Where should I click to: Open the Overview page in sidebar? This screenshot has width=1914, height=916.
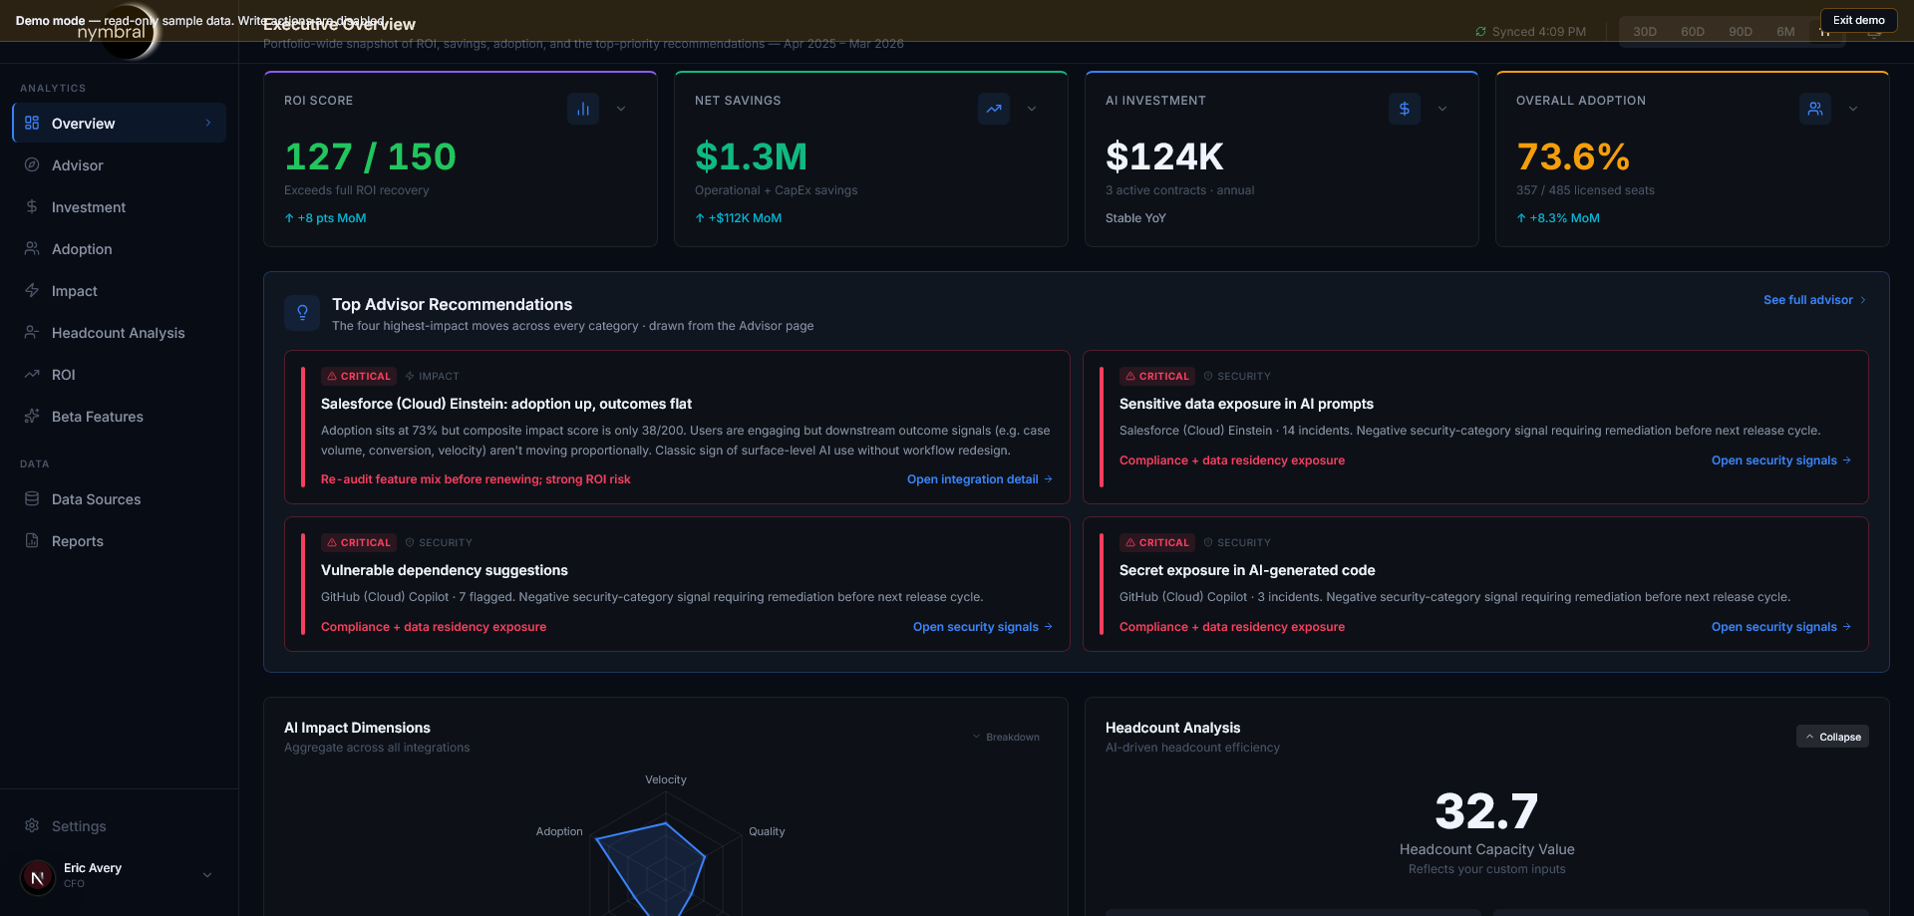tap(120, 123)
